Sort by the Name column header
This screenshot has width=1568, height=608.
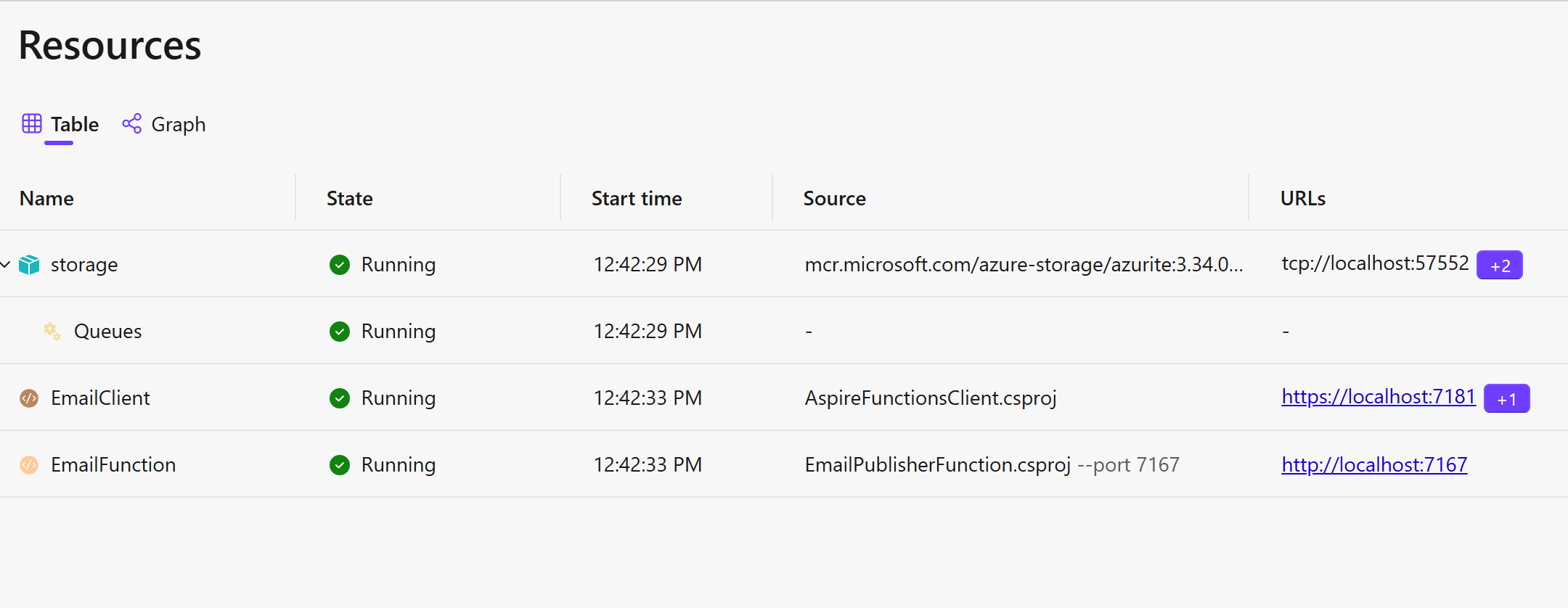tap(46, 199)
